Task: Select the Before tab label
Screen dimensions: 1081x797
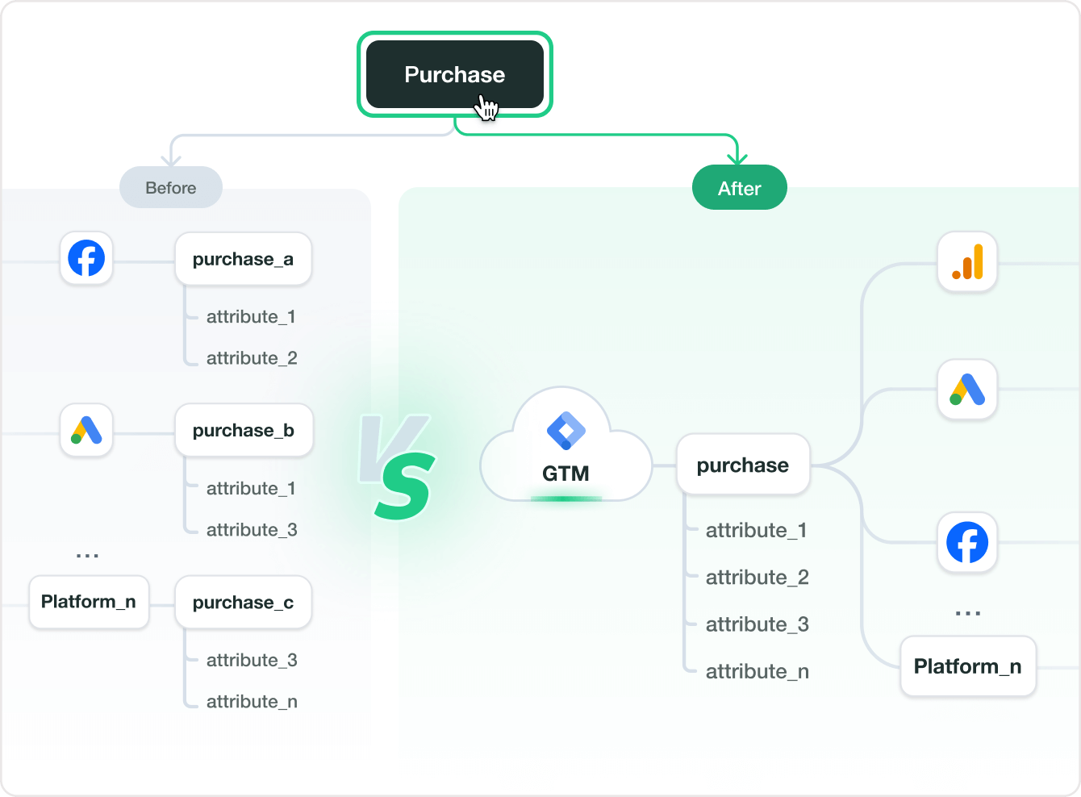Action: (171, 188)
